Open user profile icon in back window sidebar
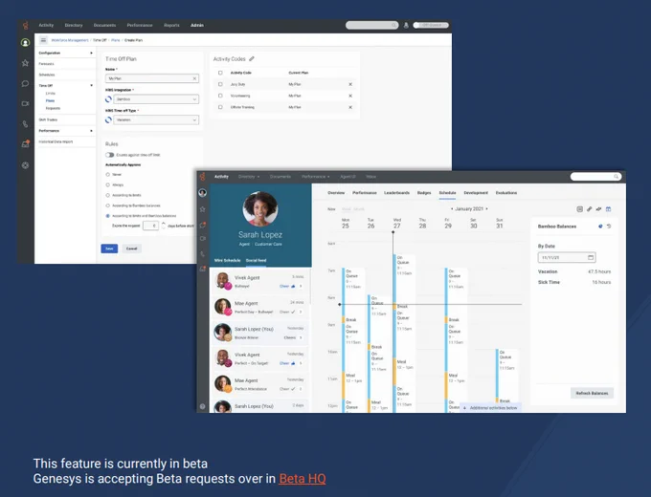The width and height of the screenshot is (651, 497). pos(25,43)
